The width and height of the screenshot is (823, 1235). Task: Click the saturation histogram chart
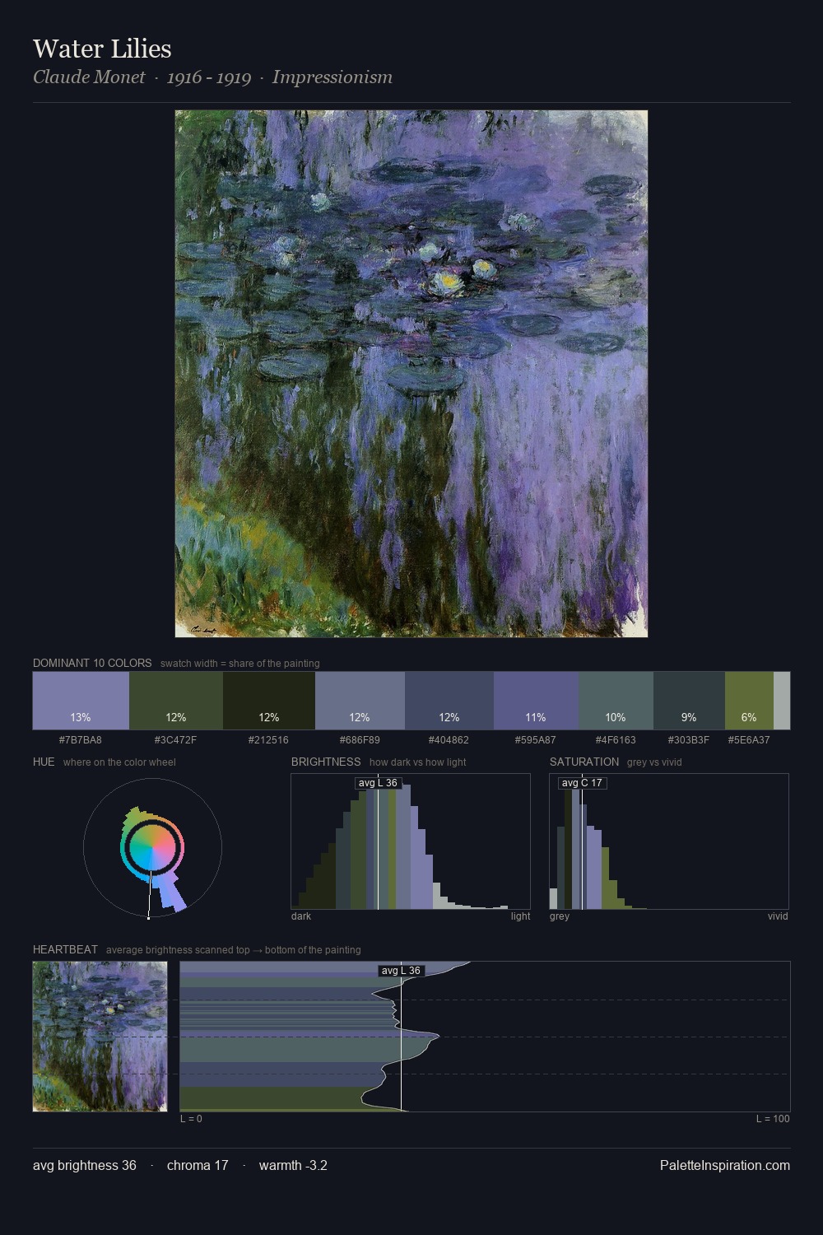pos(669,841)
